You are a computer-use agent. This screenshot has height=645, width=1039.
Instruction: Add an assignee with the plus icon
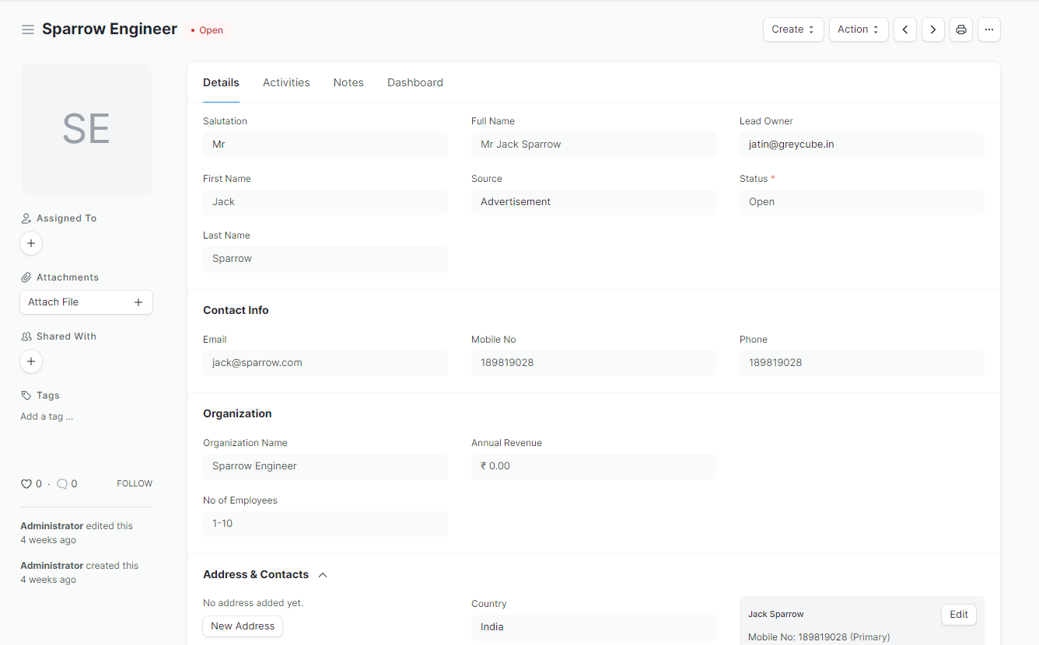(31, 243)
